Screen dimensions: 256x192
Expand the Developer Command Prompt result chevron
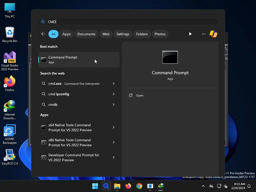(x=114, y=157)
